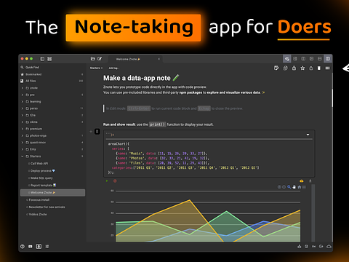Viewport: 349px width, 262px height.
Task: Click the open folder icon in toolbar
Action: pos(92,59)
